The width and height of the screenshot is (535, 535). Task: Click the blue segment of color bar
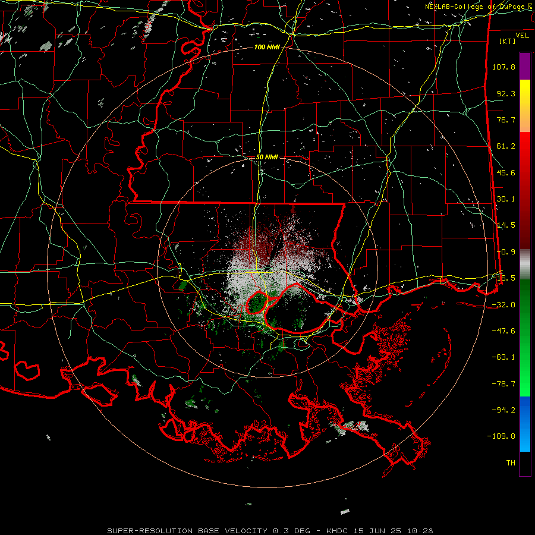525,424
